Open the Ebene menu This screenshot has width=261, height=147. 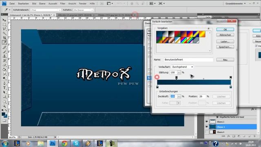click(42, 4)
